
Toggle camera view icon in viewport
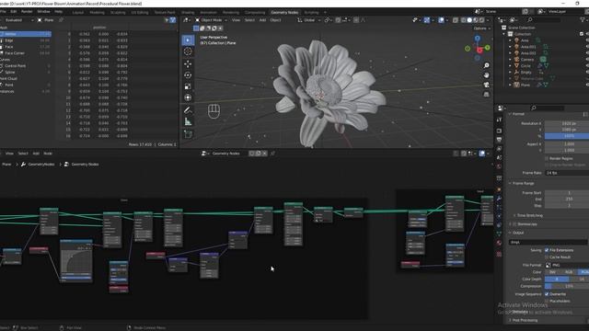click(x=487, y=85)
